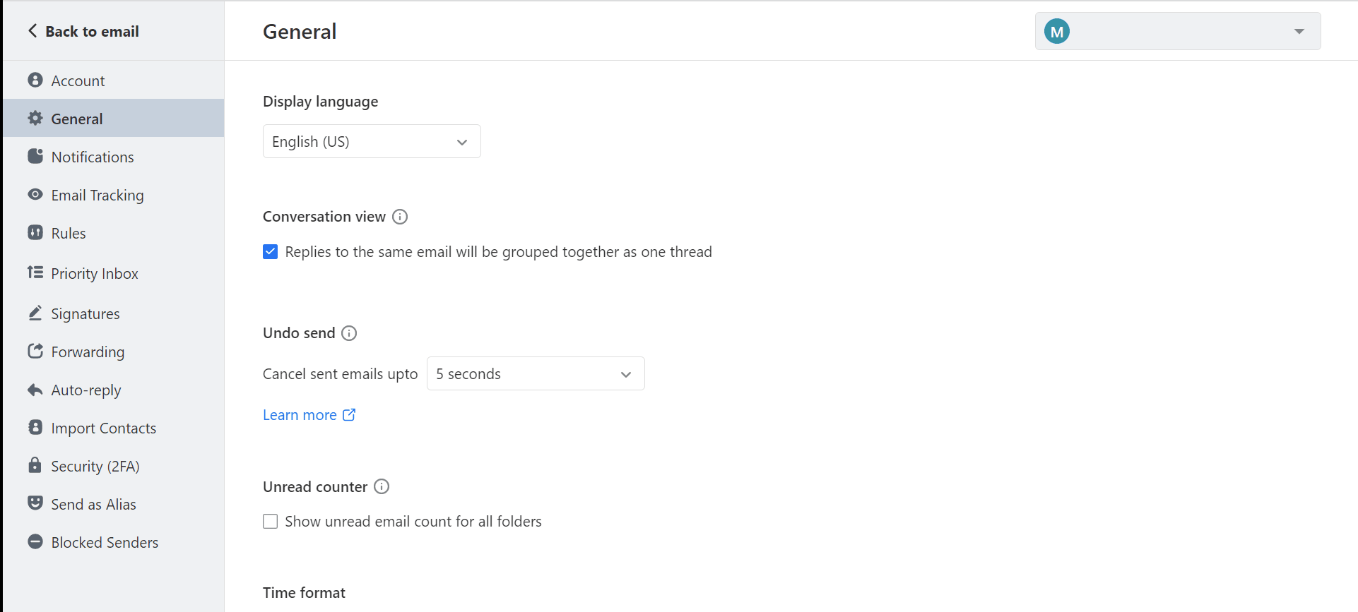
Task: Click the Unread counter info icon
Action: [x=382, y=486]
